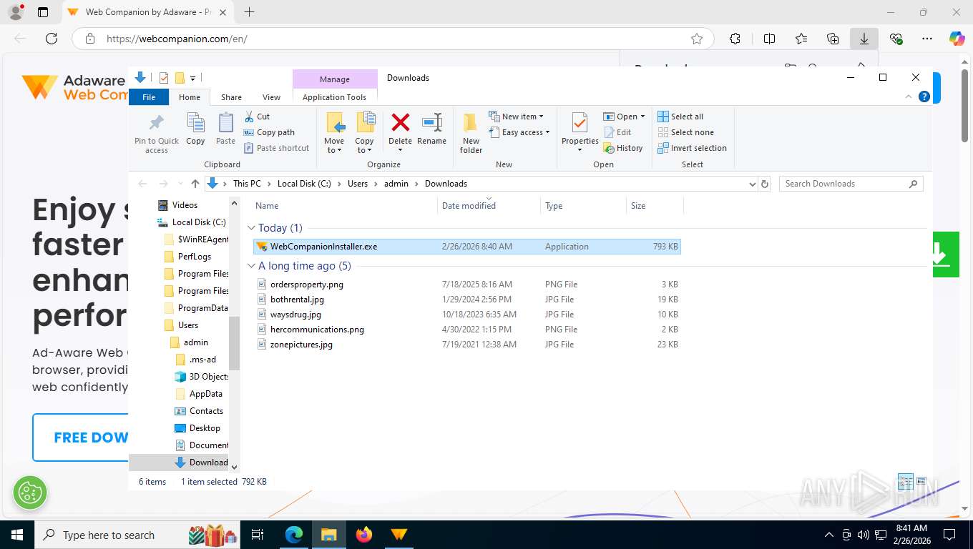Click Paste shortcut option

[x=277, y=148]
